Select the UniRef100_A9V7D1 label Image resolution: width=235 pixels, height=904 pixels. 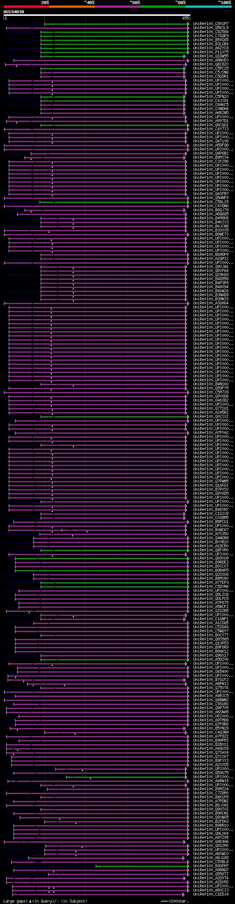point(211,121)
